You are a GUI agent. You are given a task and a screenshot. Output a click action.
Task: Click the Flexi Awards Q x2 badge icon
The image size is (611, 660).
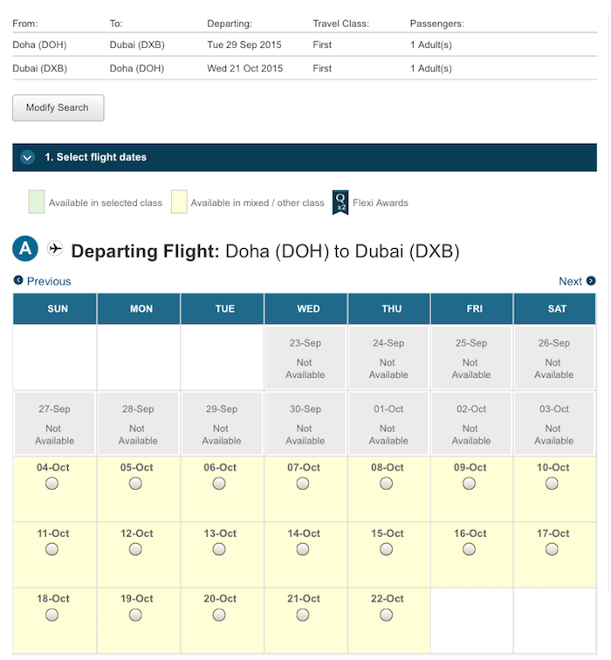point(340,203)
